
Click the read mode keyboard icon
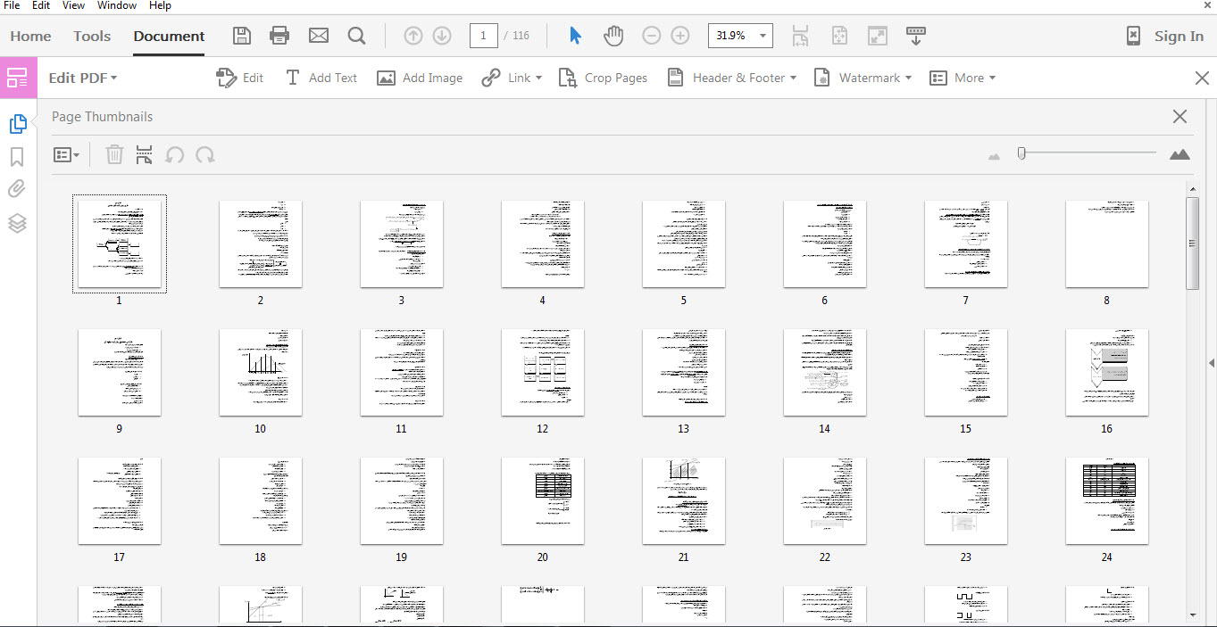915,36
